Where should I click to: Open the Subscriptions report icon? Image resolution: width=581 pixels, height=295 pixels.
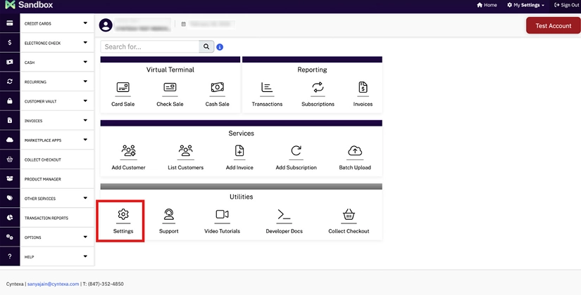point(318,87)
